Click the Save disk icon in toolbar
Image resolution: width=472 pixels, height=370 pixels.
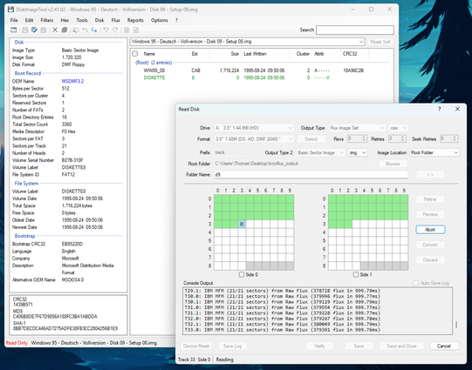tap(25, 30)
